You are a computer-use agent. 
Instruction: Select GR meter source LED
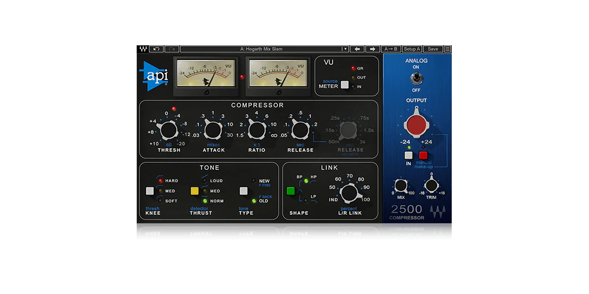353,68
